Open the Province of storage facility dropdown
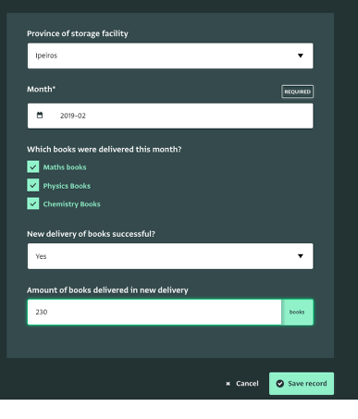Image resolution: width=358 pixels, height=419 pixels. 170,55
